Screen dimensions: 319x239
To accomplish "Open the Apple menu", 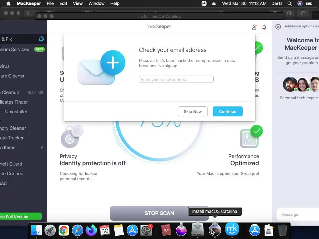I will click(x=8, y=3).
